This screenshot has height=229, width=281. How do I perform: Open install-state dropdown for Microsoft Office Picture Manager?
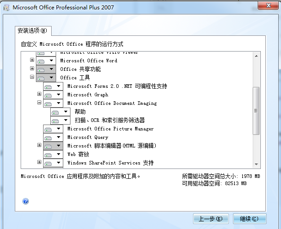(x=53, y=129)
